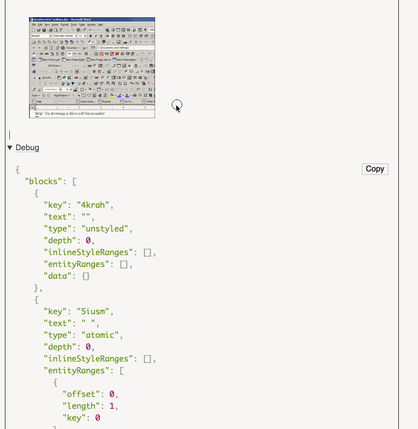Toggle Bold formatting
This screenshot has width=418, height=429.
coord(90,36)
